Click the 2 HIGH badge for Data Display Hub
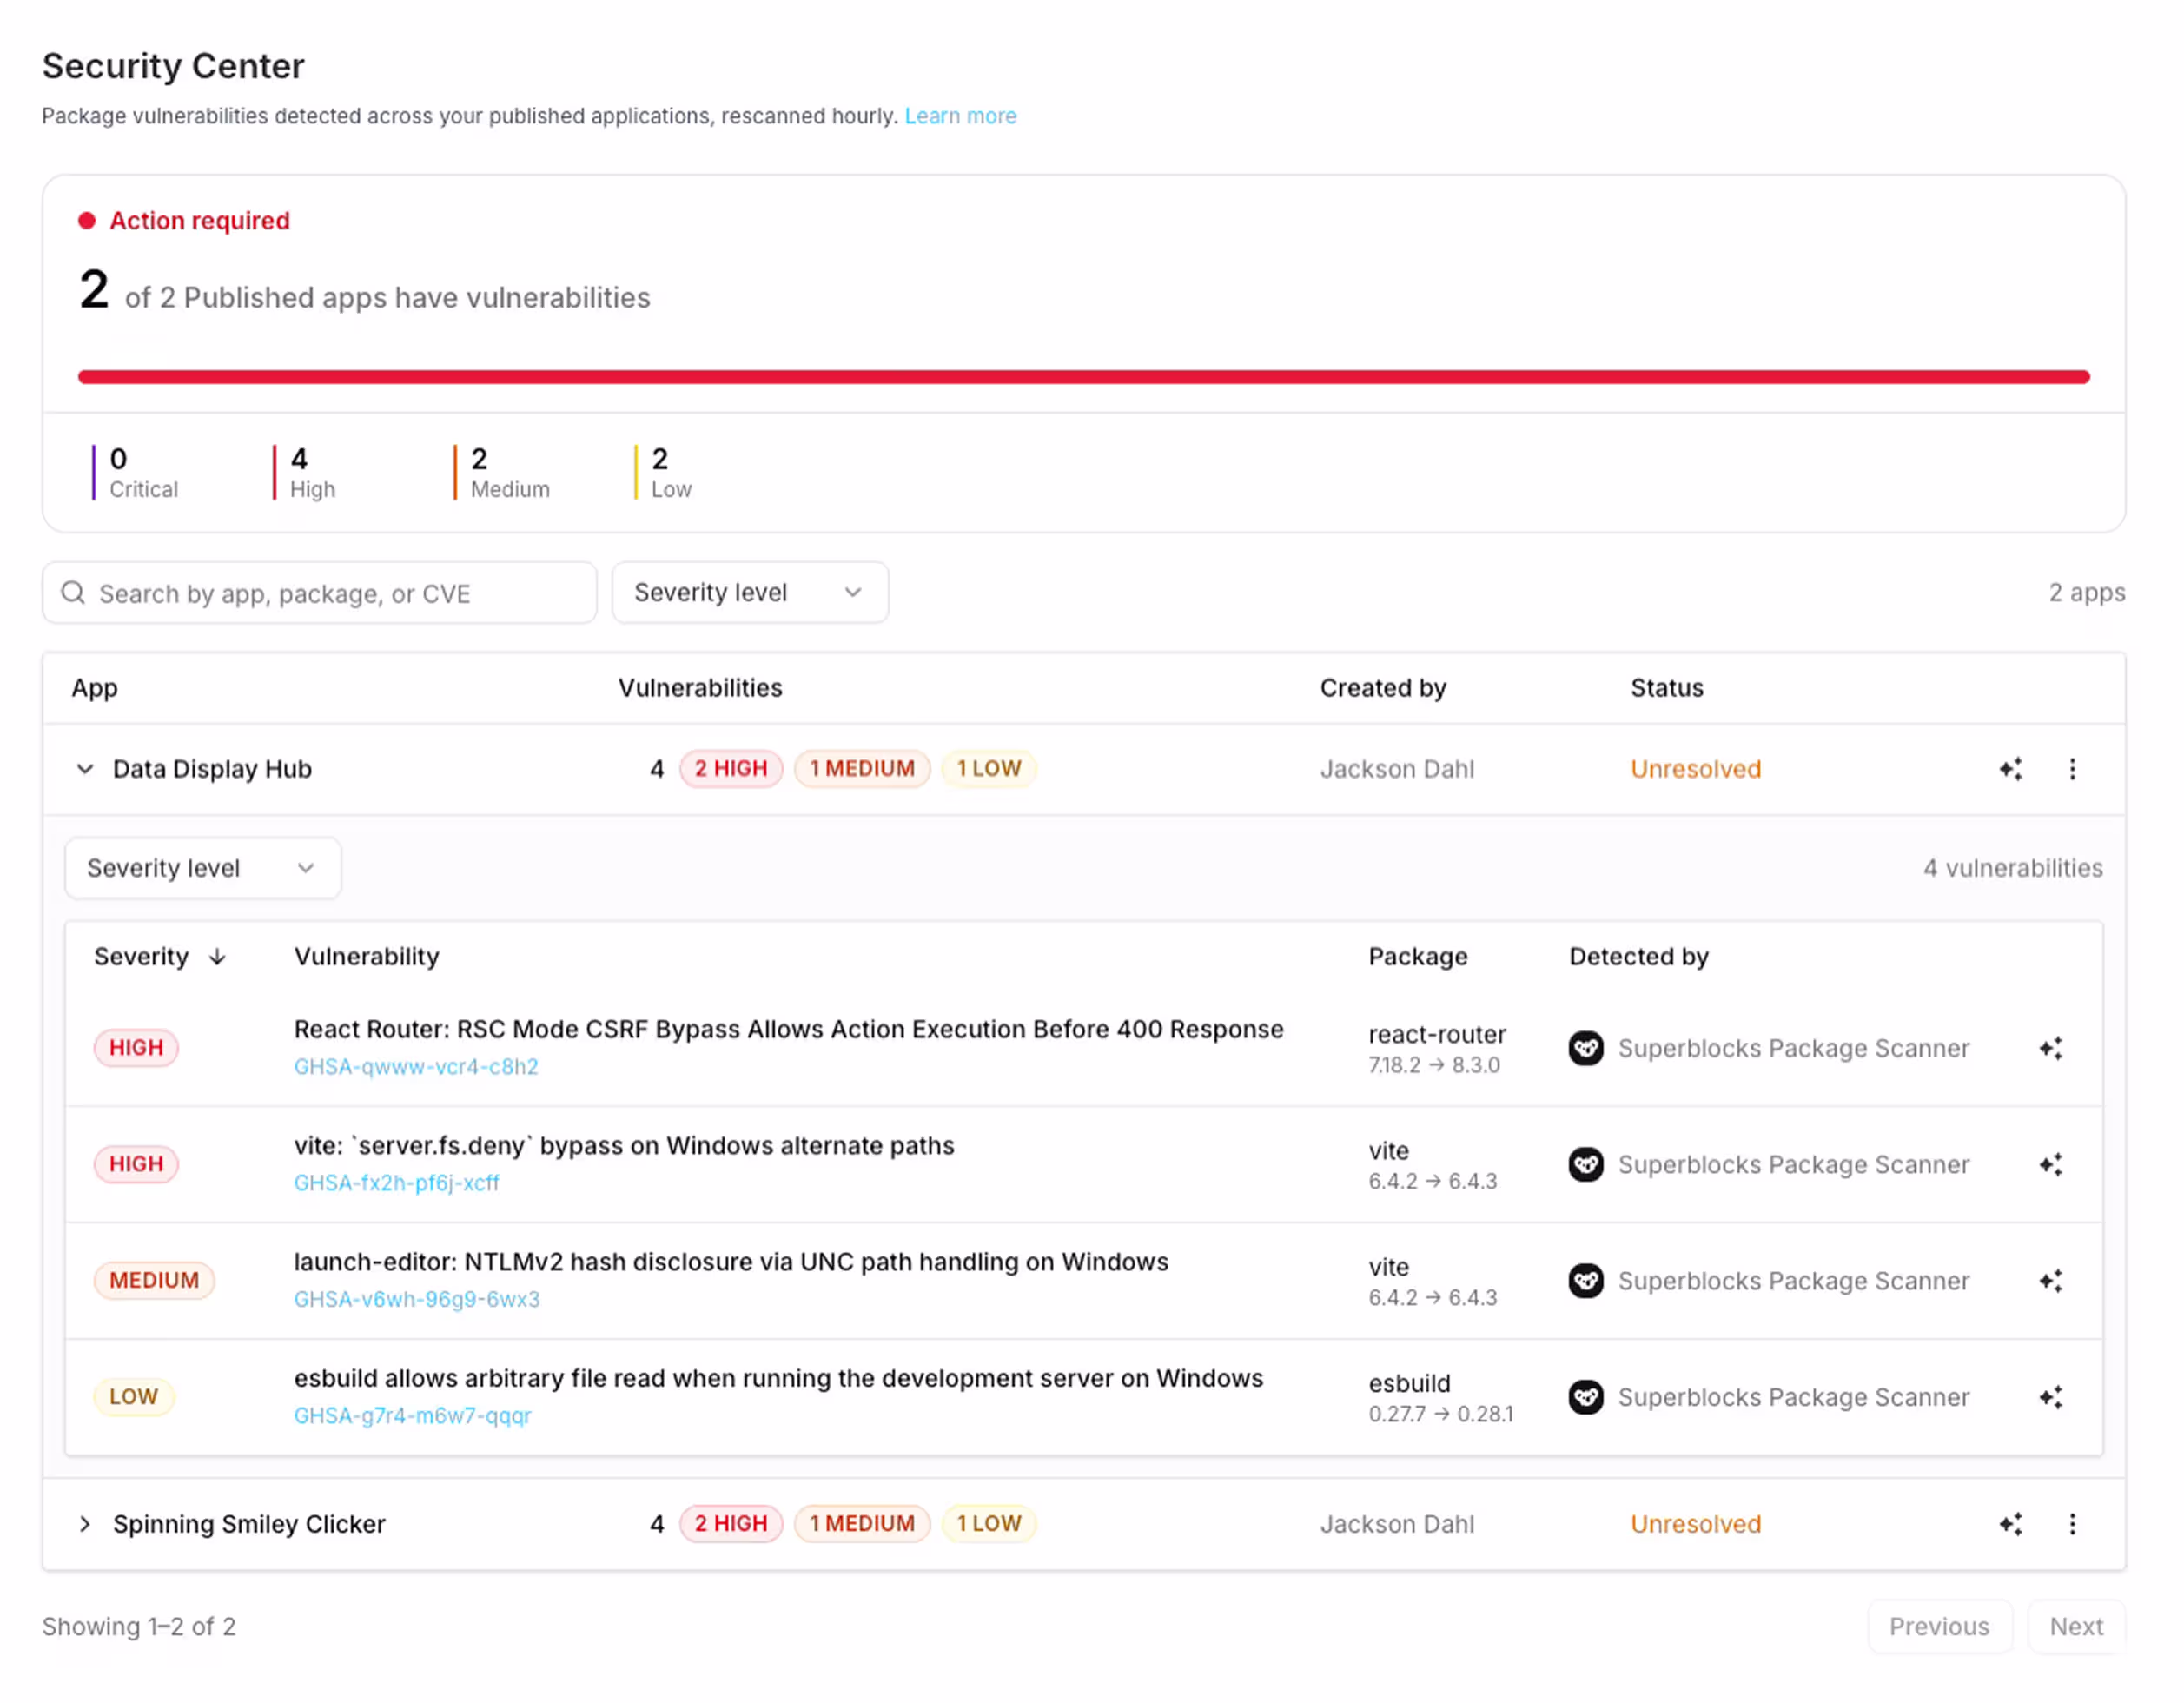The image size is (2184, 1703). click(731, 769)
